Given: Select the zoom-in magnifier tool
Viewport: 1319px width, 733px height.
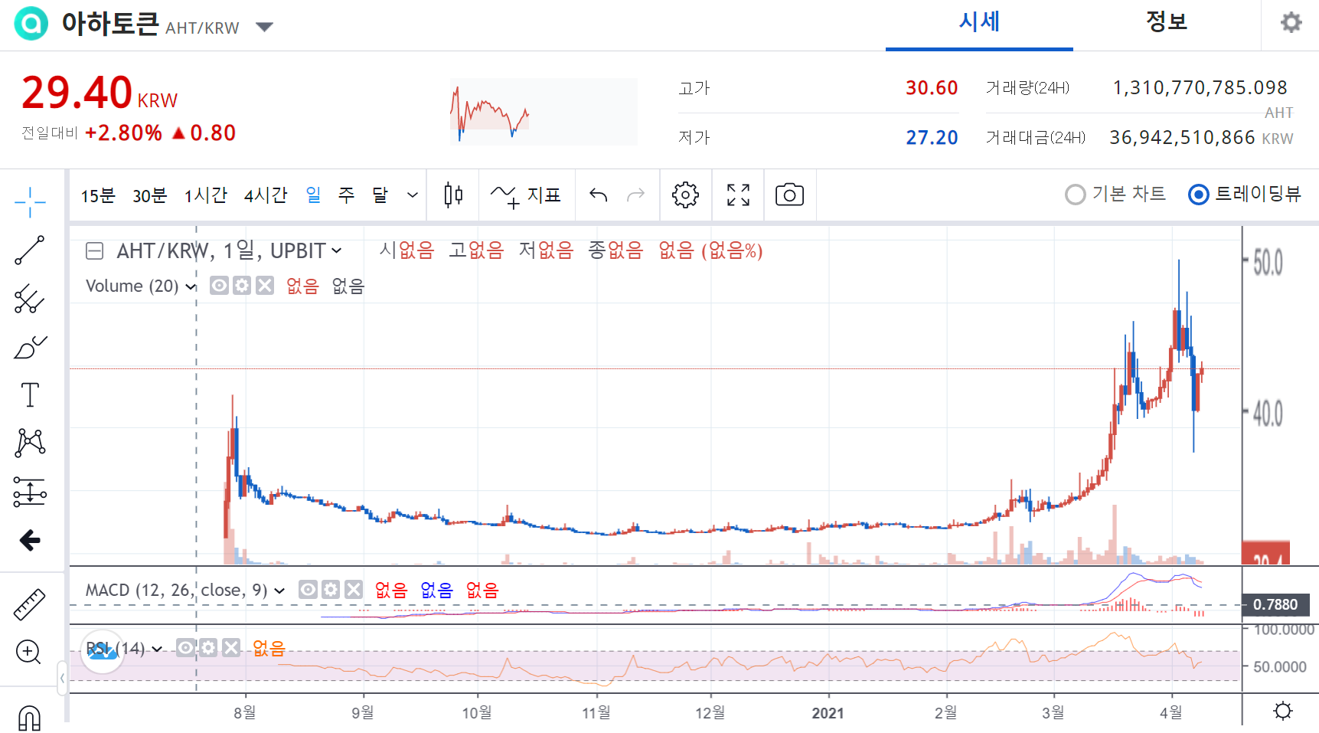Looking at the screenshot, I should (x=29, y=653).
